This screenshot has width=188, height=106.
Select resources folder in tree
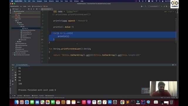click(22, 40)
